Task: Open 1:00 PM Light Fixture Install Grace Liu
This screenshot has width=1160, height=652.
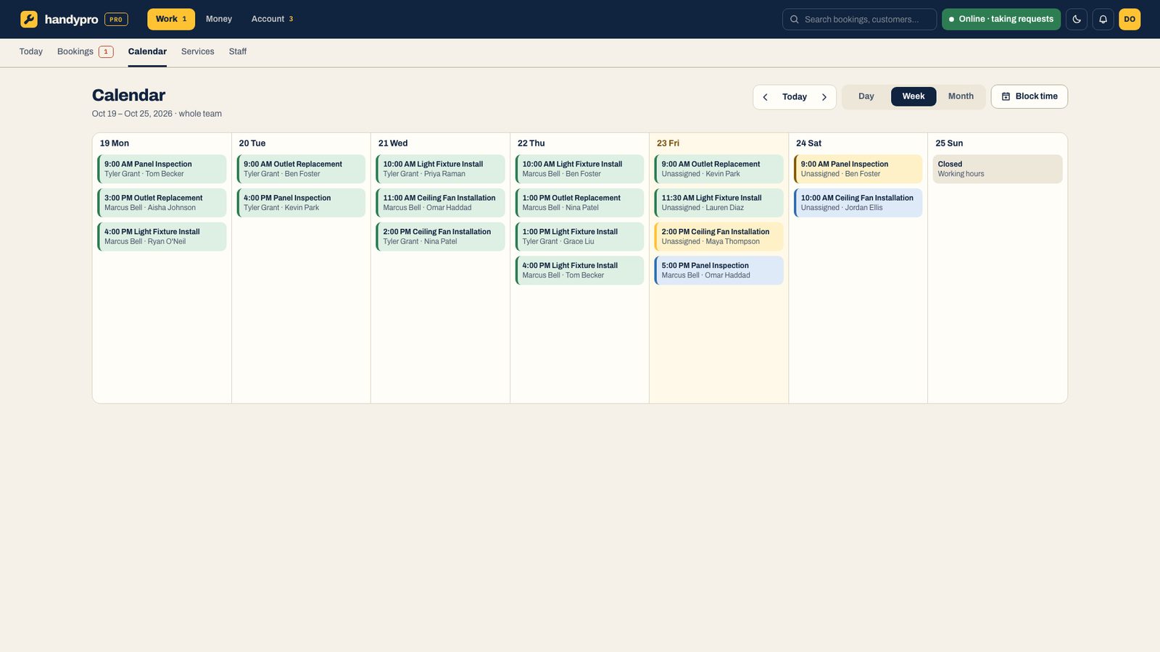Action: pos(579,237)
